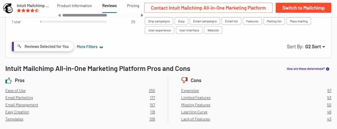Toggle the 'Drip campaigns' filter tag
Screen dimensions: 337x129
coord(159,21)
